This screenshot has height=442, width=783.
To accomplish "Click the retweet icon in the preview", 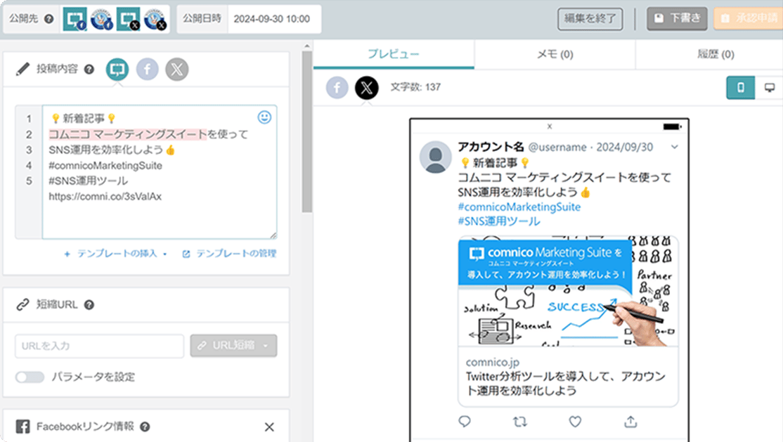I will [x=520, y=422].
